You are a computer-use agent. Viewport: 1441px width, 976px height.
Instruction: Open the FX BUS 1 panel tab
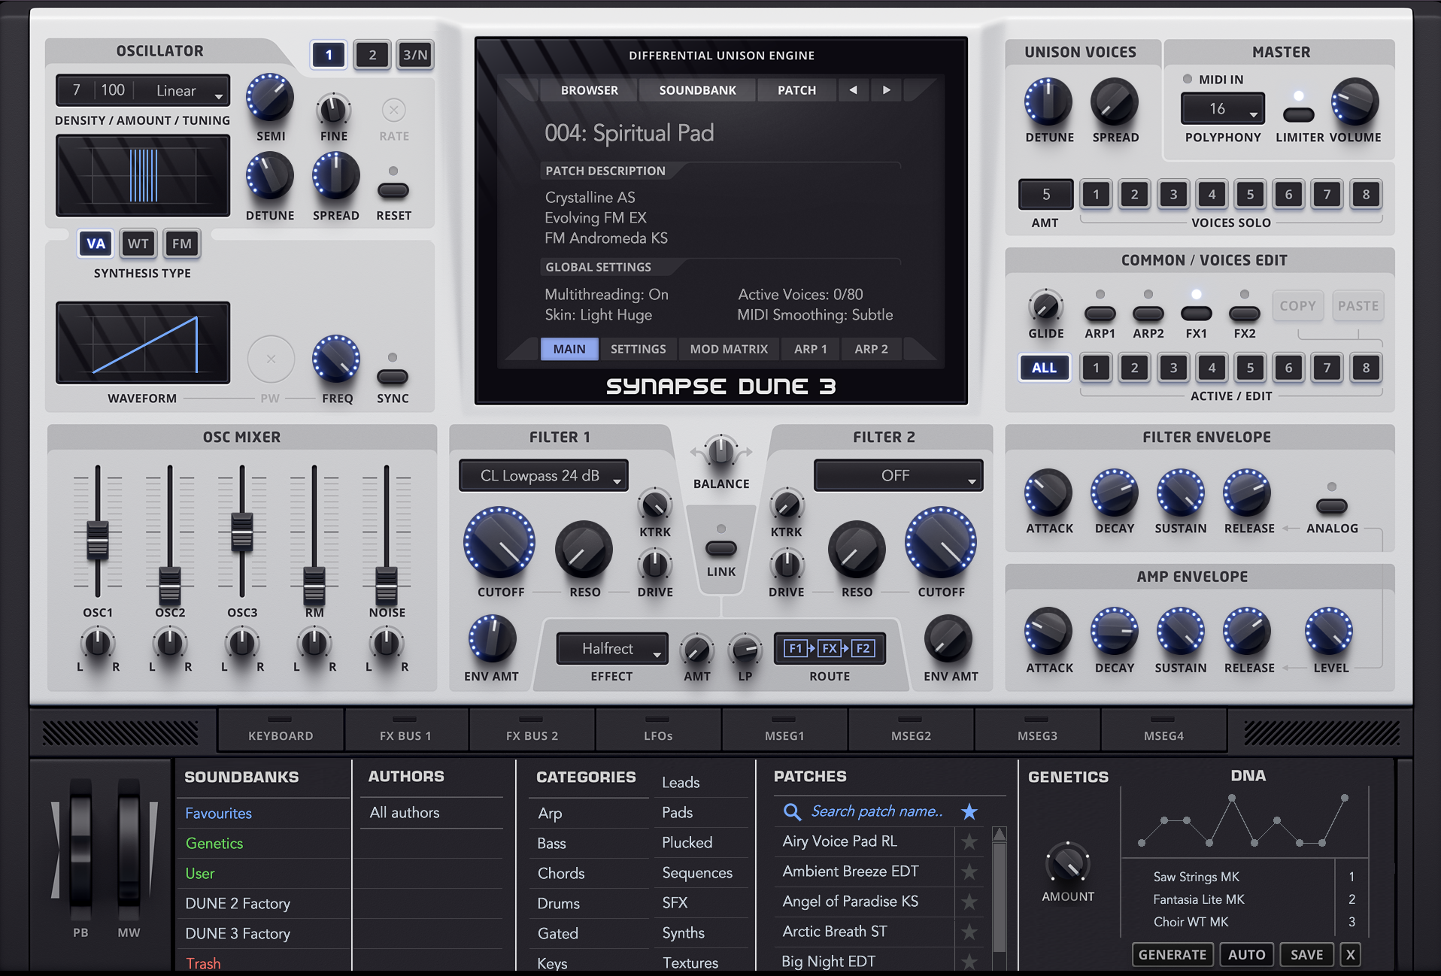pyautogui.click(x=405, y=729)
